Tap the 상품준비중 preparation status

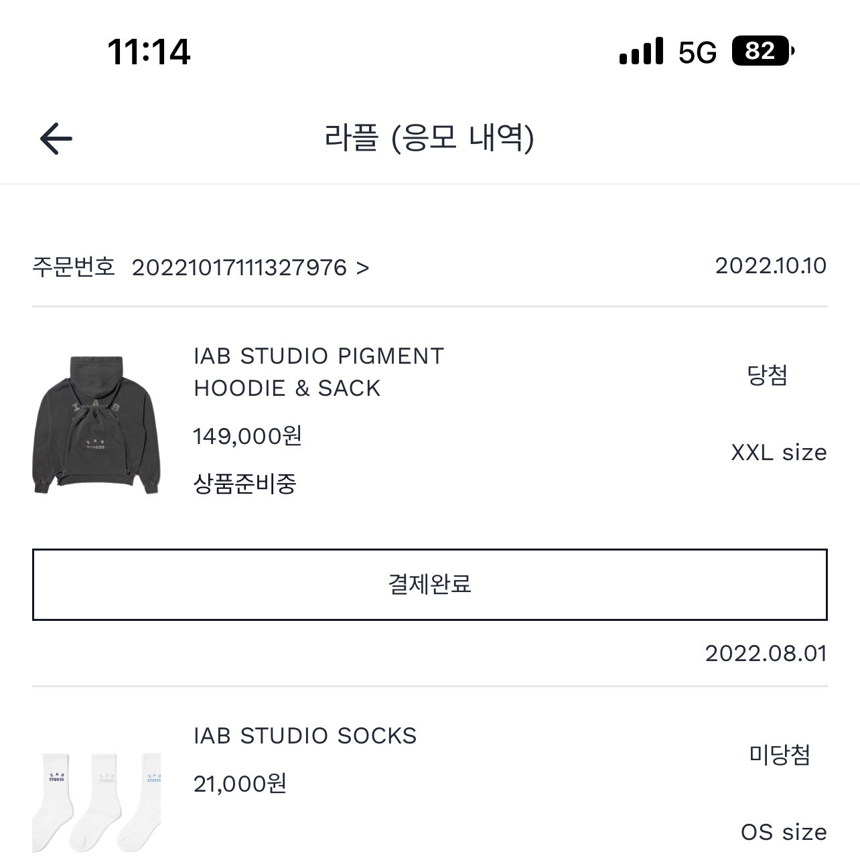[244, 483]
